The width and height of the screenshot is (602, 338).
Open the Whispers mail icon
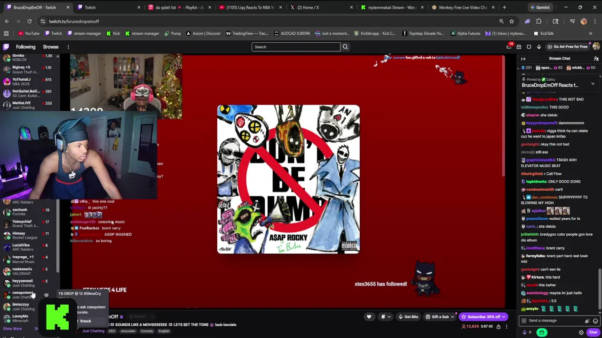(x=519, y=47)
